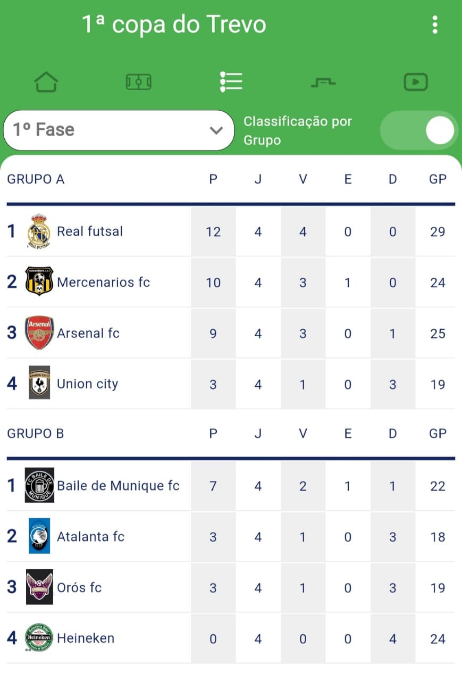Open the three-dot overflow menu
The image size is (462, 681).
[x=435, y=24]
